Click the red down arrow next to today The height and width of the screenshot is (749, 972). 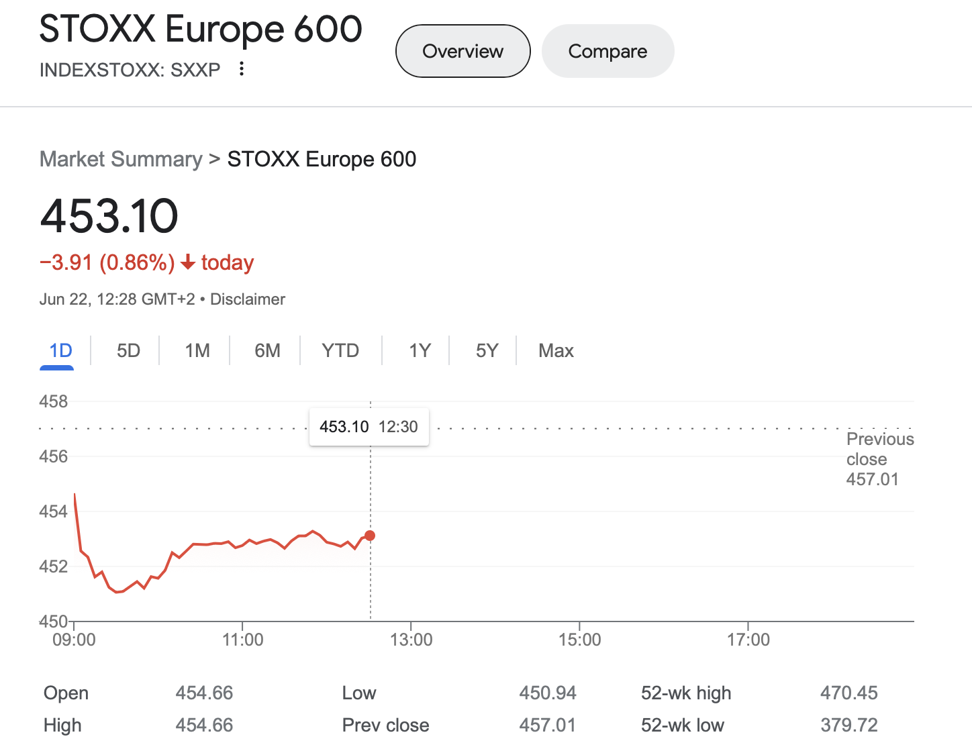click(x=188, y=262)
